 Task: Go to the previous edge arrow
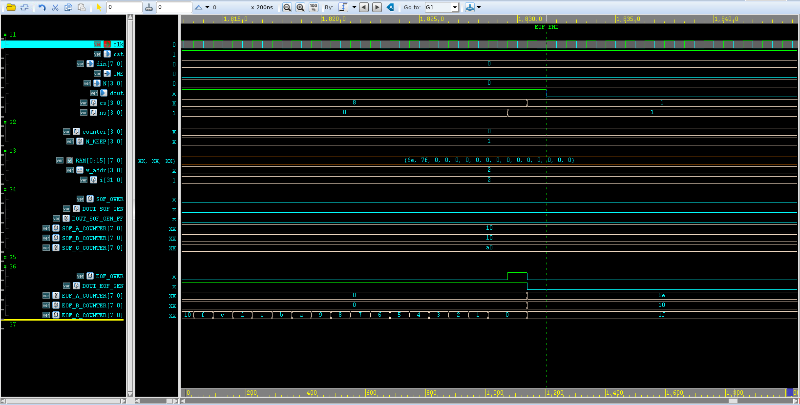pyautogui.click(x=364, y=7)
